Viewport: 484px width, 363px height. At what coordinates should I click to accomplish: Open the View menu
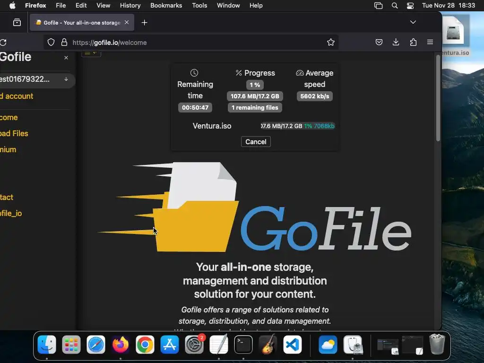click(x=103, y=5)
